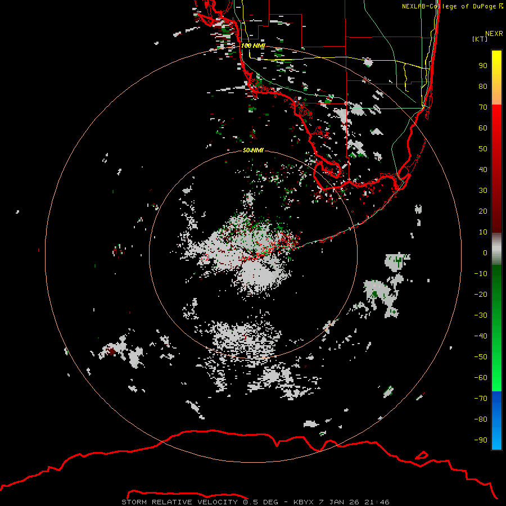This screenshot has height=506, width=506.
Task: Click the "-10" value on the color scale
Action: (x=481, y=274)
